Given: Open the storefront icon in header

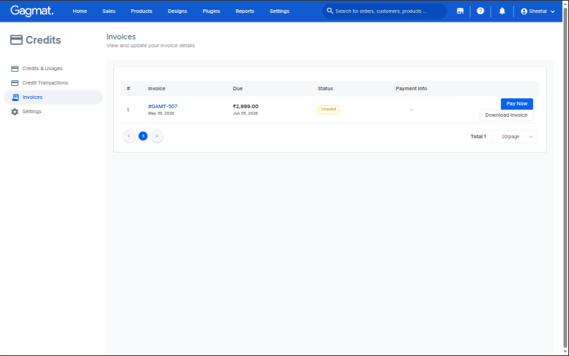Looking at the screenshot, I should point(460,11).
